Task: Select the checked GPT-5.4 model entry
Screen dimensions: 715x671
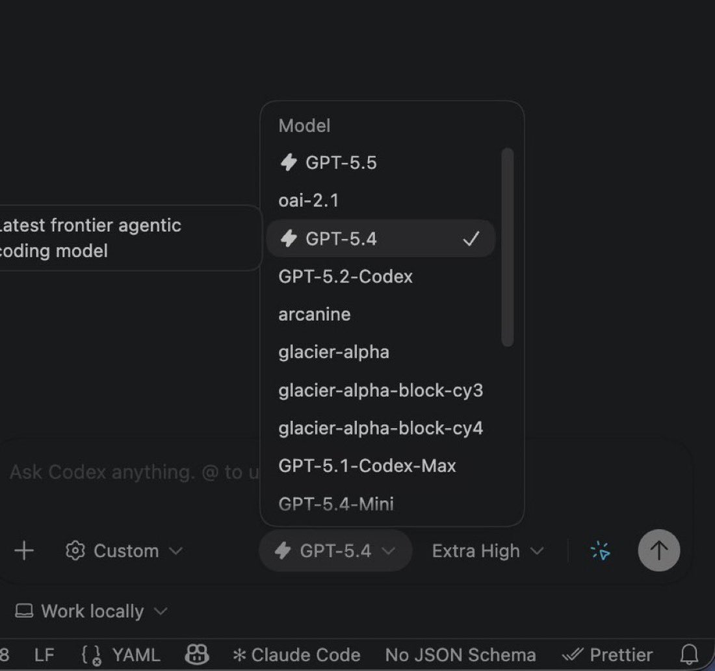Action: (380, 238)
